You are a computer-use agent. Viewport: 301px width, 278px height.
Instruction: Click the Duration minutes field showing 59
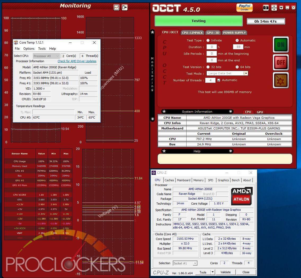click(238, 47)
